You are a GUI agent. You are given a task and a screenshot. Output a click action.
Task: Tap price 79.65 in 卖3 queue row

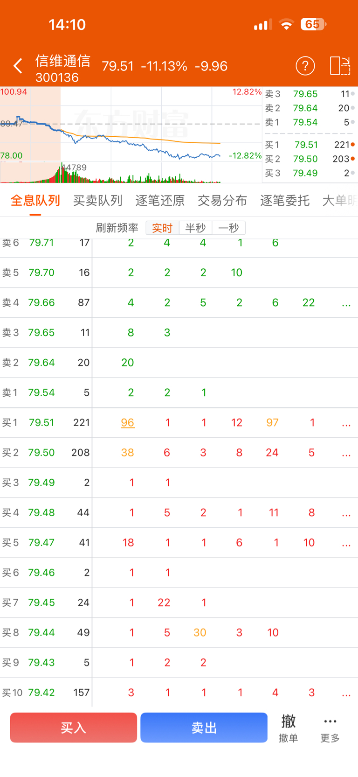(41, 333)
